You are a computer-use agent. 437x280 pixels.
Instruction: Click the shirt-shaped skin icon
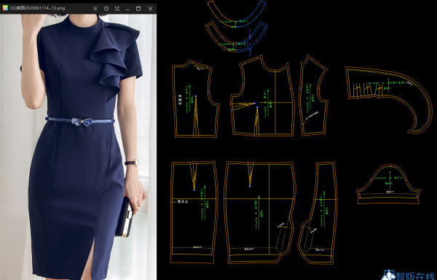106,9
